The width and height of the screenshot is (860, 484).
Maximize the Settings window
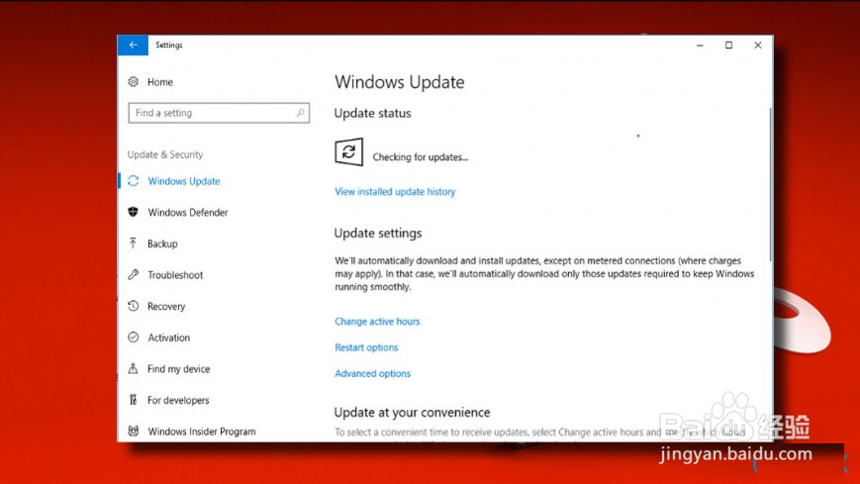729,45
